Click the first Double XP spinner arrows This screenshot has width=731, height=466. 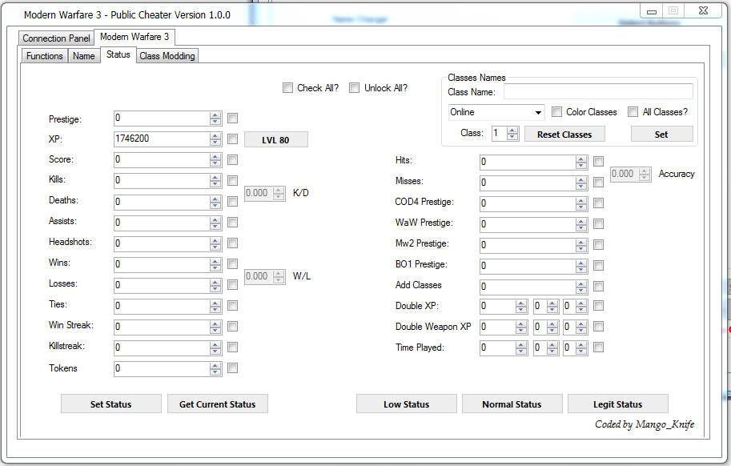point(521,306)
